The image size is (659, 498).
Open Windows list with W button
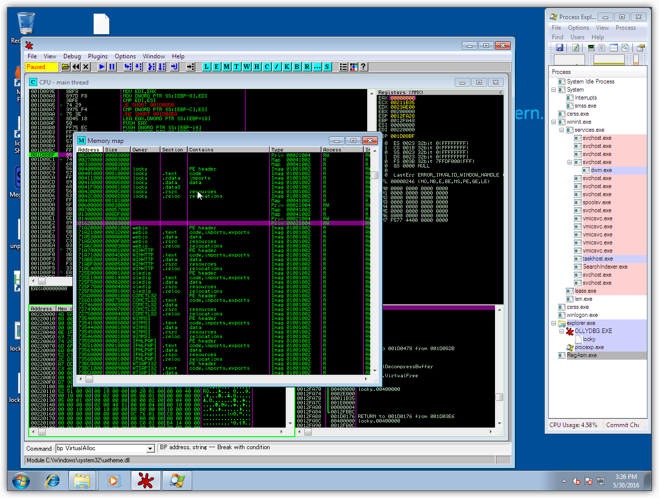pyautogui.click(x=247, y=66)
